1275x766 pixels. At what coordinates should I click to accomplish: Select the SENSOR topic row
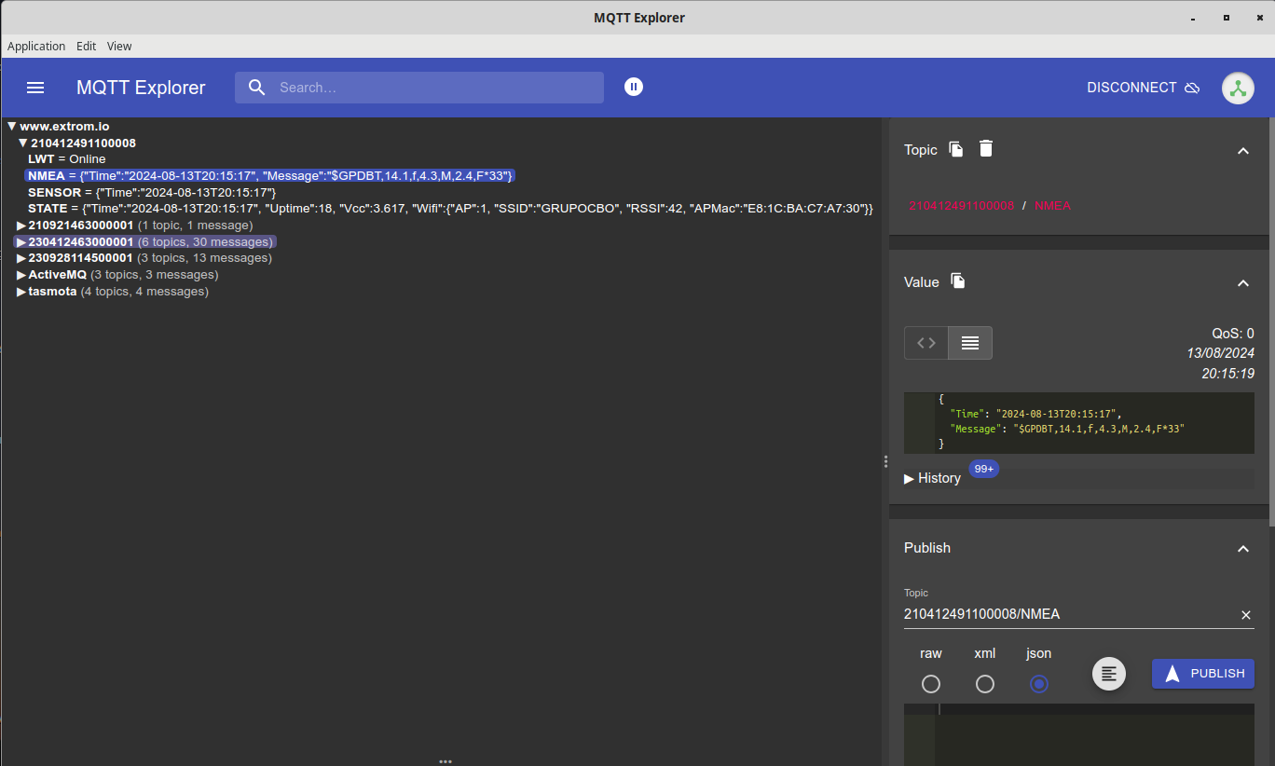pos(152,193)
